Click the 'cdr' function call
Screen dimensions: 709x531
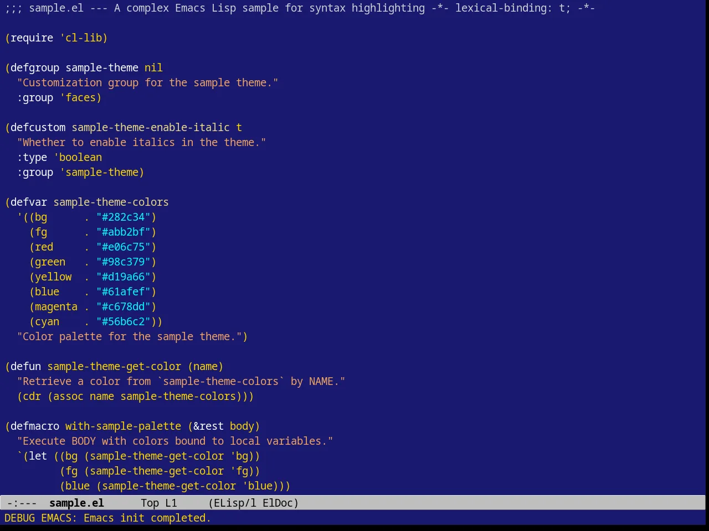32,396
